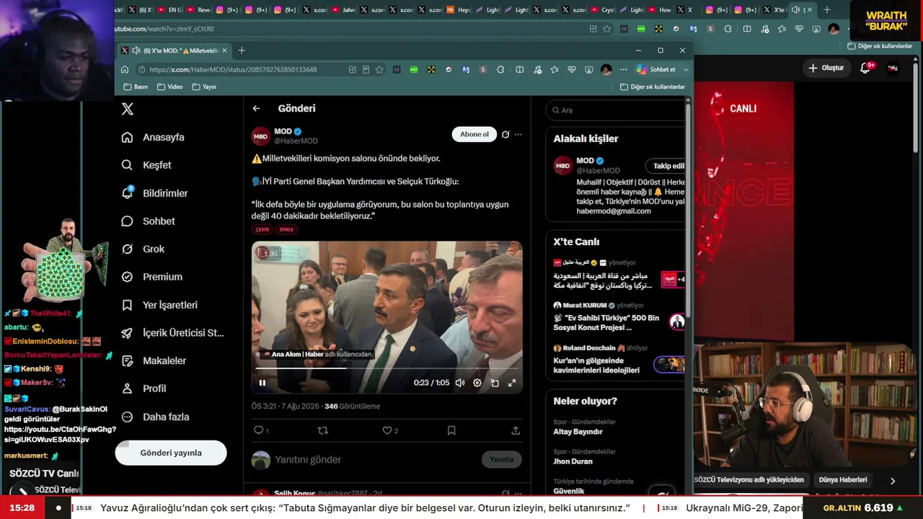Screen dimensions: 923x519
Task: Open YouTube notifications bell in the back window
Action: coord(865,68)
